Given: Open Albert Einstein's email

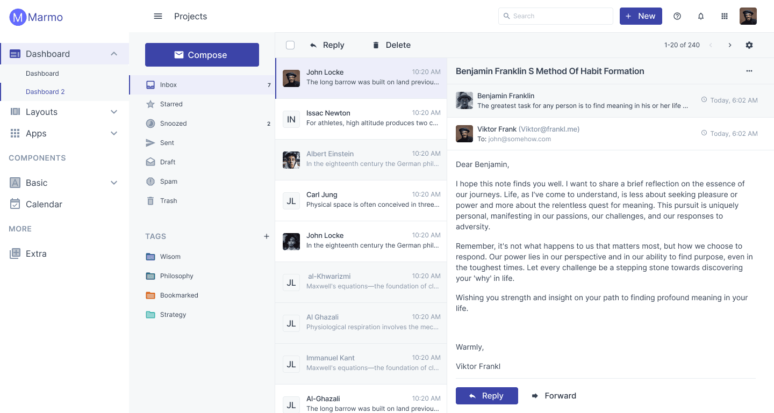Looking at the screenshot, I should (x=361, y=160).
